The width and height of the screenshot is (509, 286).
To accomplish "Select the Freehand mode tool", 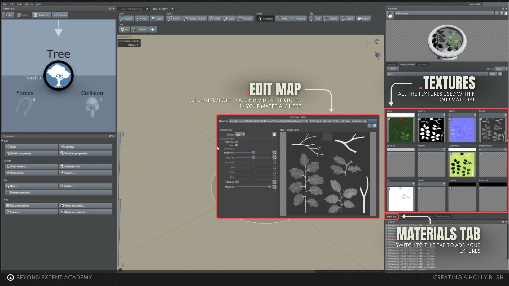I will pyautogui.click(x=298, y=19).
